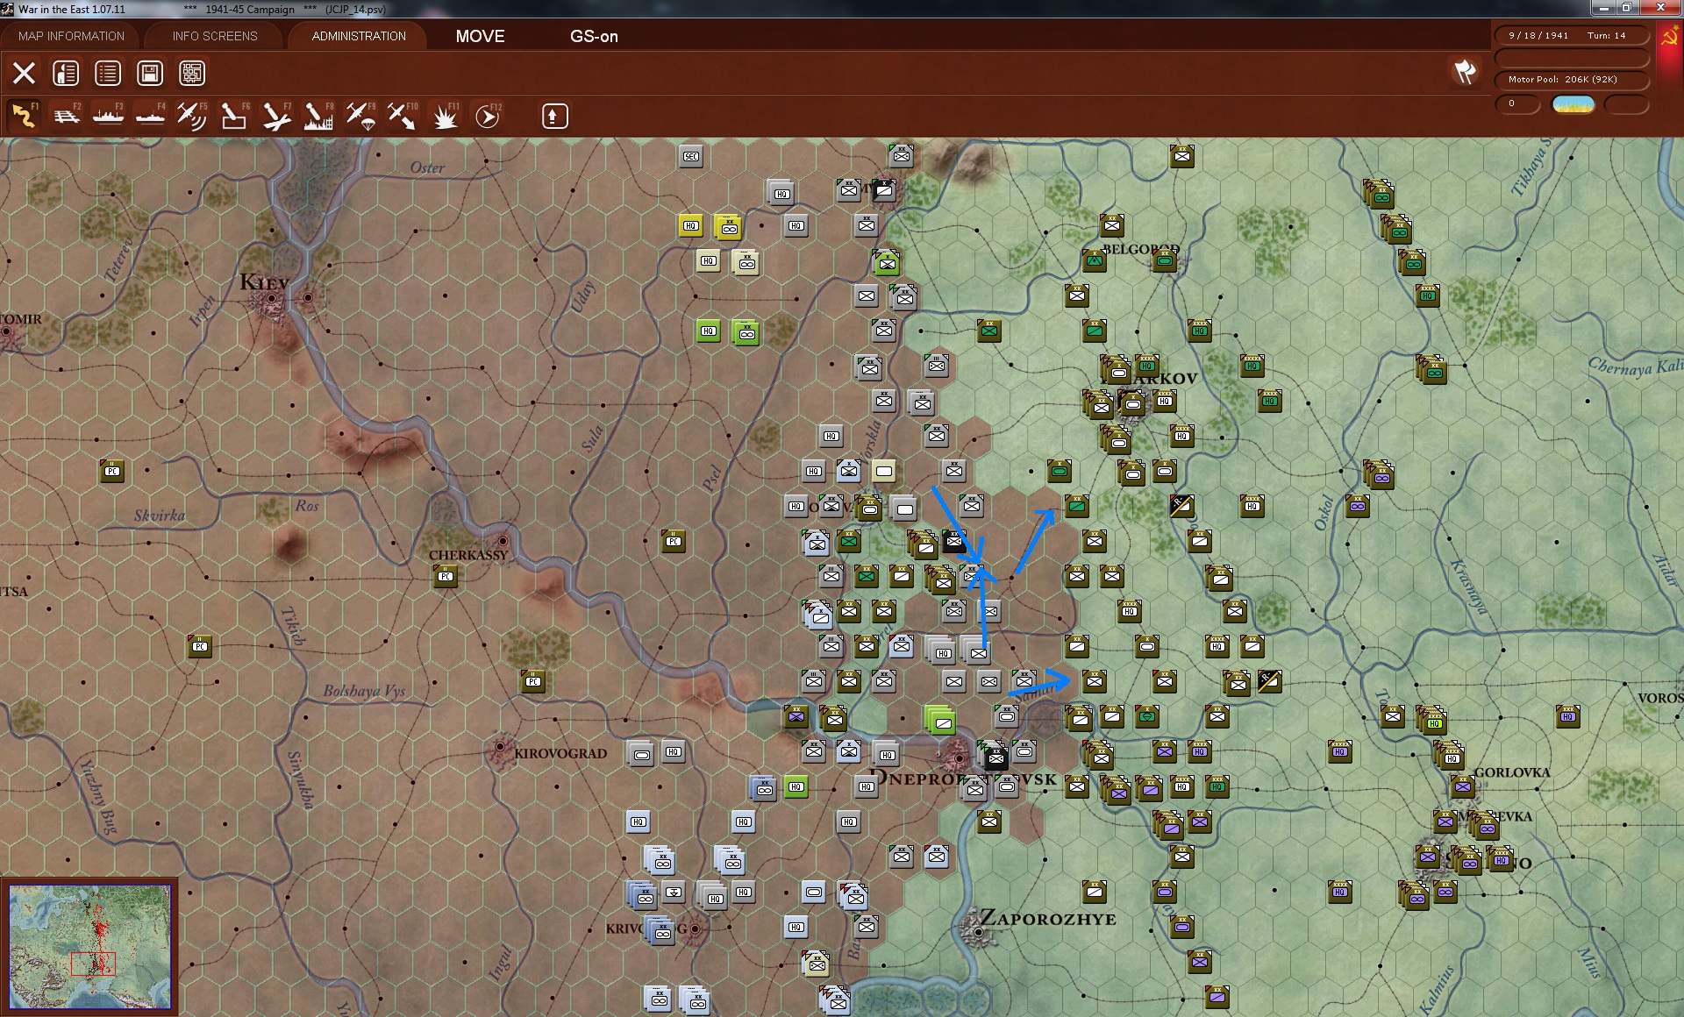Click the Zaporozhye city label
Screen dimensions: 1684x1017
(1048, 919)
